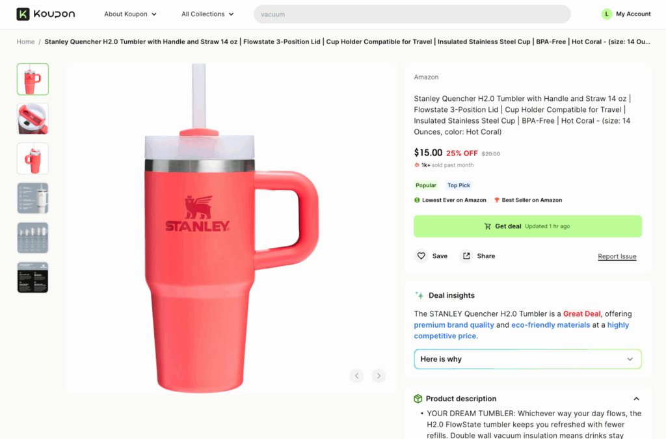Click the Product description box icon
The image size is (666, 439).
[418, 399]
